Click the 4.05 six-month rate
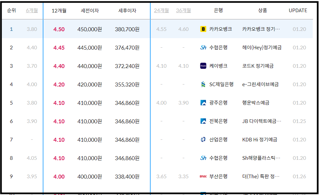This screenshot has width=319, height=195. [32, 158]
